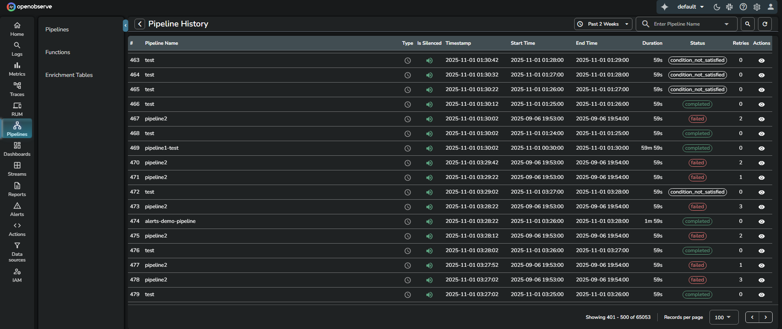782x329 pixels.
Task: View details of row 472
Action: 761,192
